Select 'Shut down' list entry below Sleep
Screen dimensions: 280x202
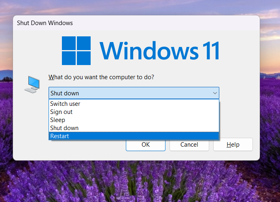[x=64, y=128]
